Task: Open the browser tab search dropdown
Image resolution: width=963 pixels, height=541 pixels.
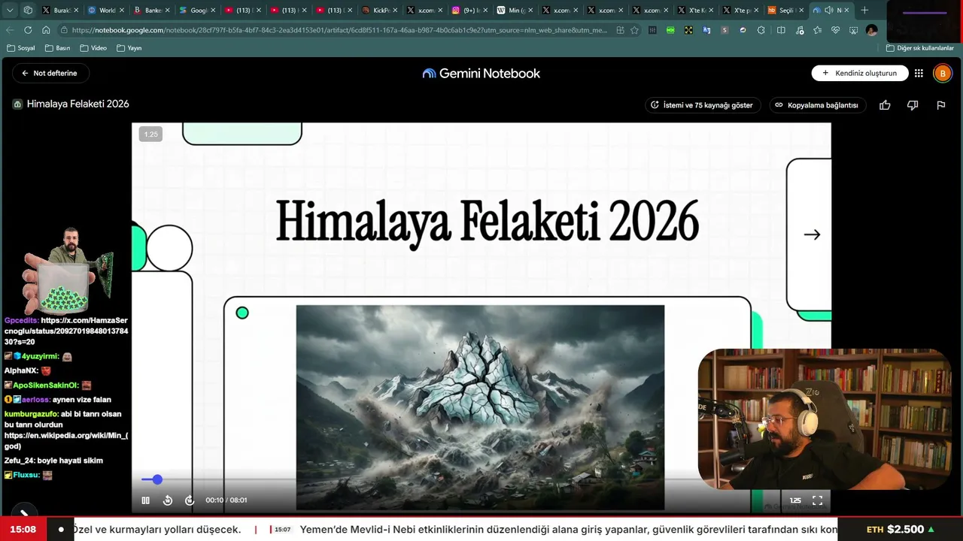Action: click(x=10, y=11)
